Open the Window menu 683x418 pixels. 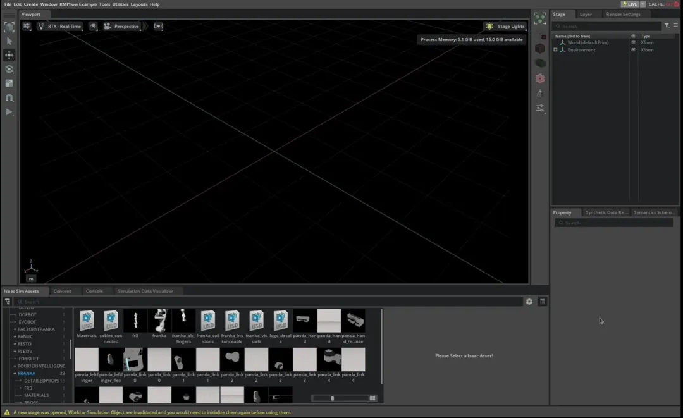tap(49, 4)
